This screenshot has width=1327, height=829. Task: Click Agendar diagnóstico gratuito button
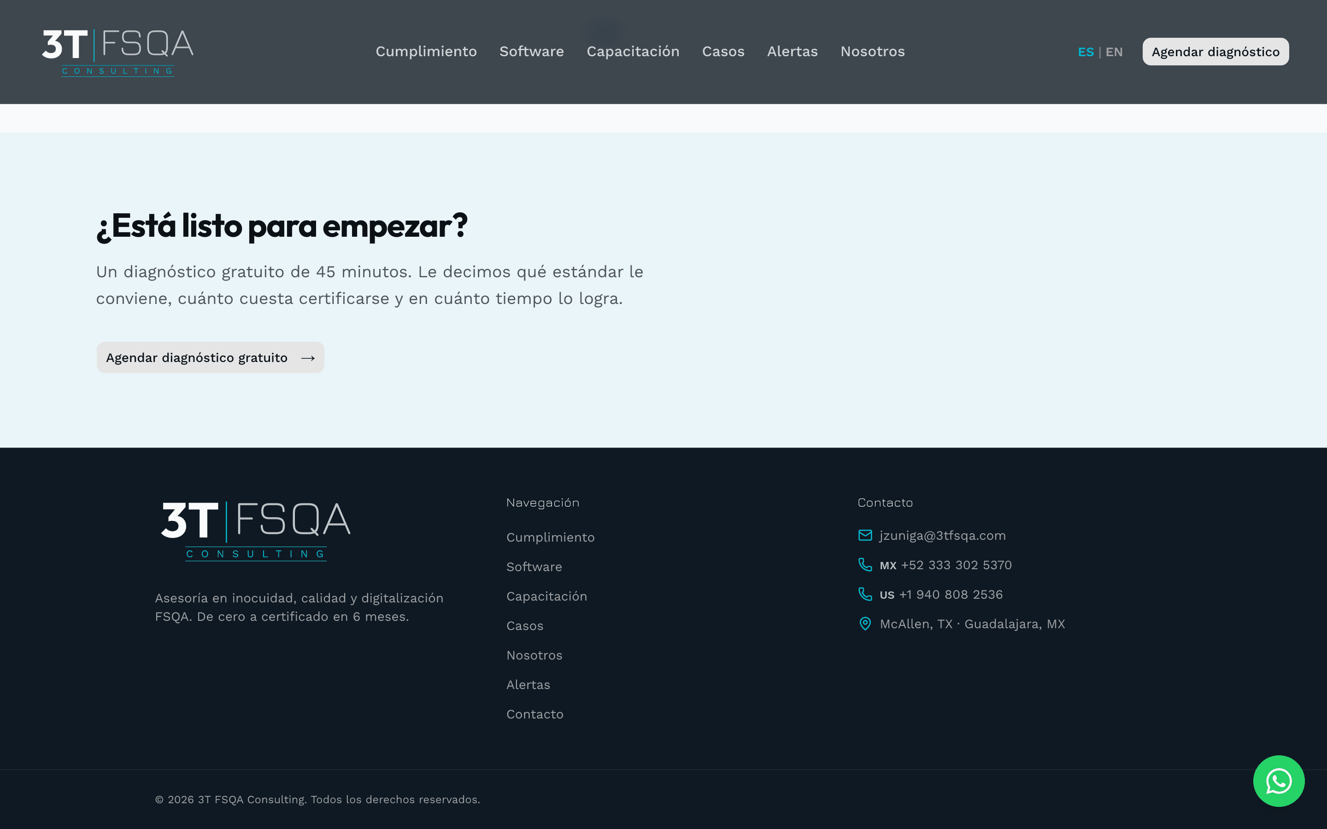[x=211, y=357]
